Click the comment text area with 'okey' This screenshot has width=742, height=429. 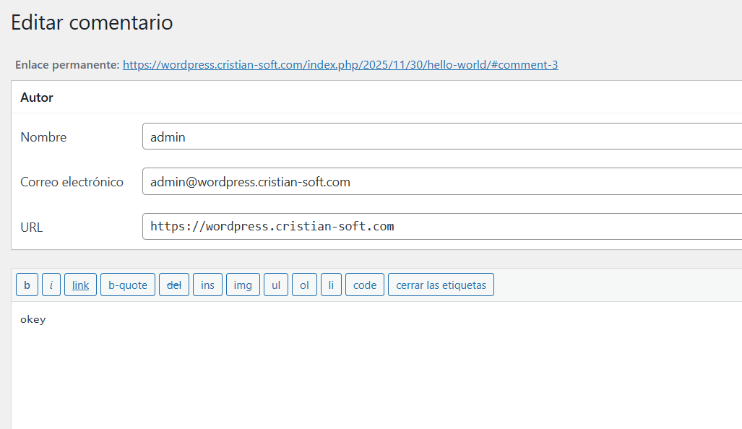[x=376, y=361]
